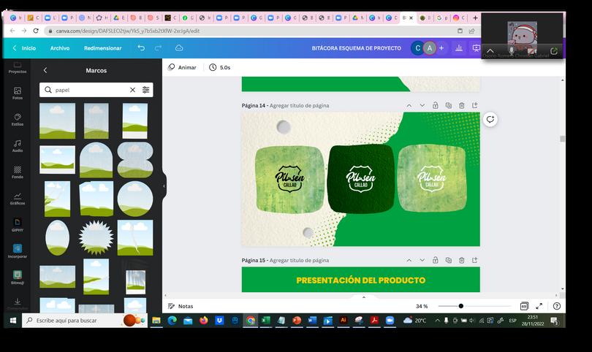Expand the Zoom meeting overlay controls
The width and height of the screenshot is (592, 352).
(490, 51)
